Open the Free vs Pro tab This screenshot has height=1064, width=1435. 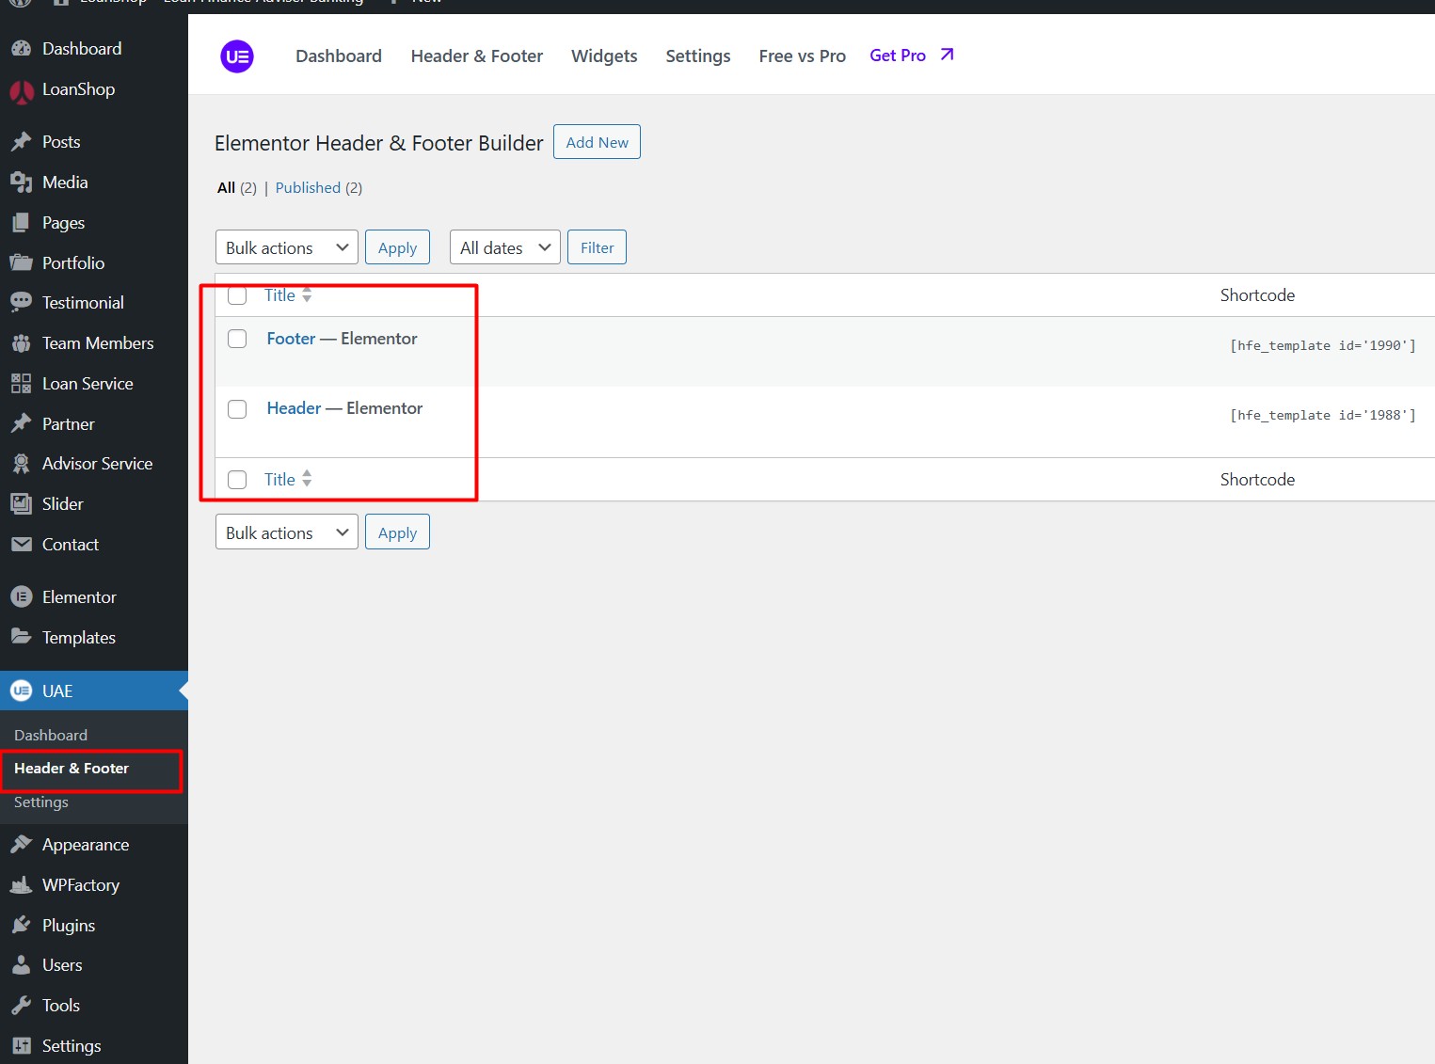[x=802, y=56]
